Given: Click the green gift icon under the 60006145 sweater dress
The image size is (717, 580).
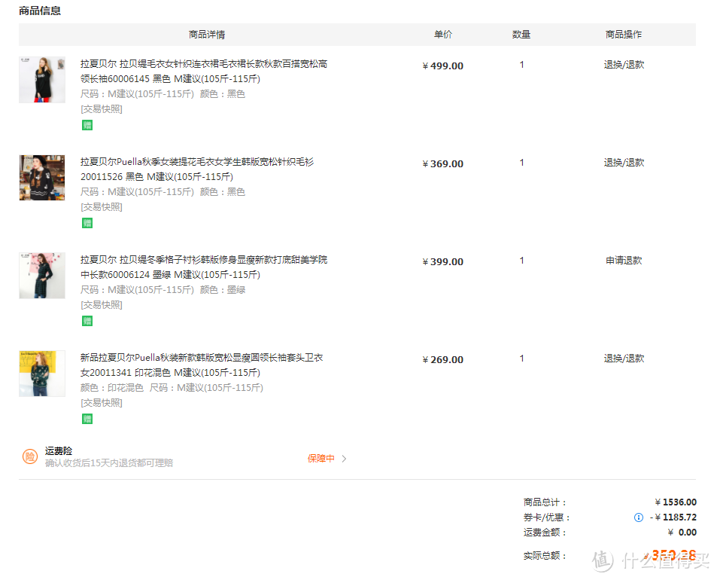Looking at the screenshot, I should 87,125.
